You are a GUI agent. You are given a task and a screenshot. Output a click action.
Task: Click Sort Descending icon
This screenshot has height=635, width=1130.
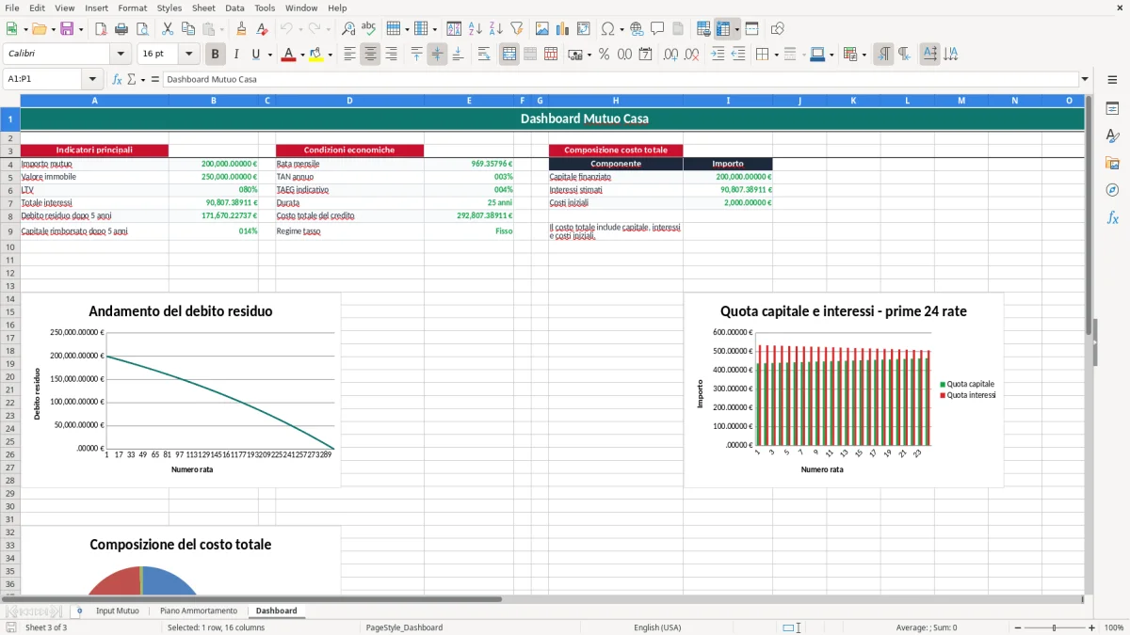tap(495, 29)
